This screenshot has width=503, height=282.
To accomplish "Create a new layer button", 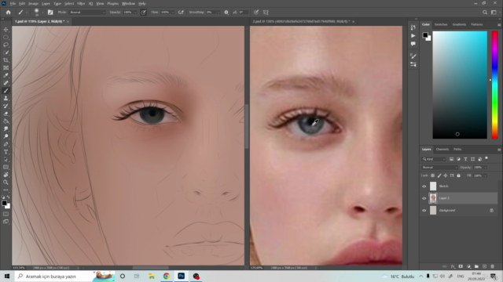I will tap(484, 266).
